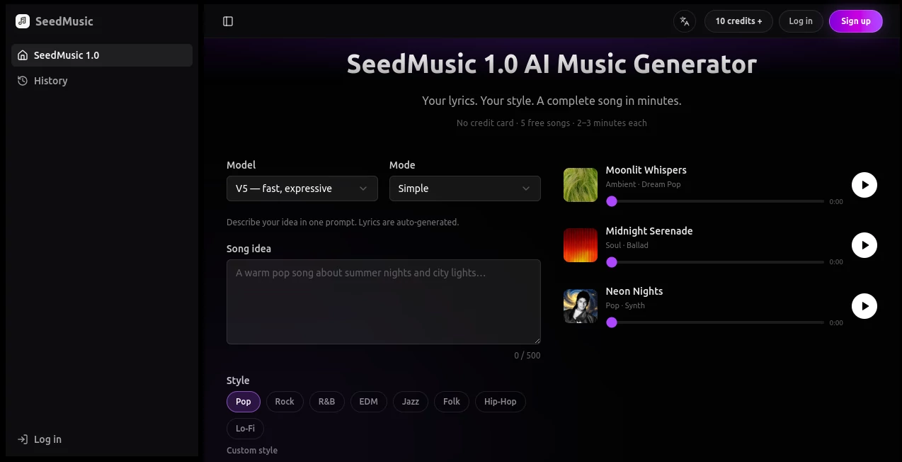Viewport: 902px width, 462px height.
Task: Select the Rock style chip
Action: [285, 402]
